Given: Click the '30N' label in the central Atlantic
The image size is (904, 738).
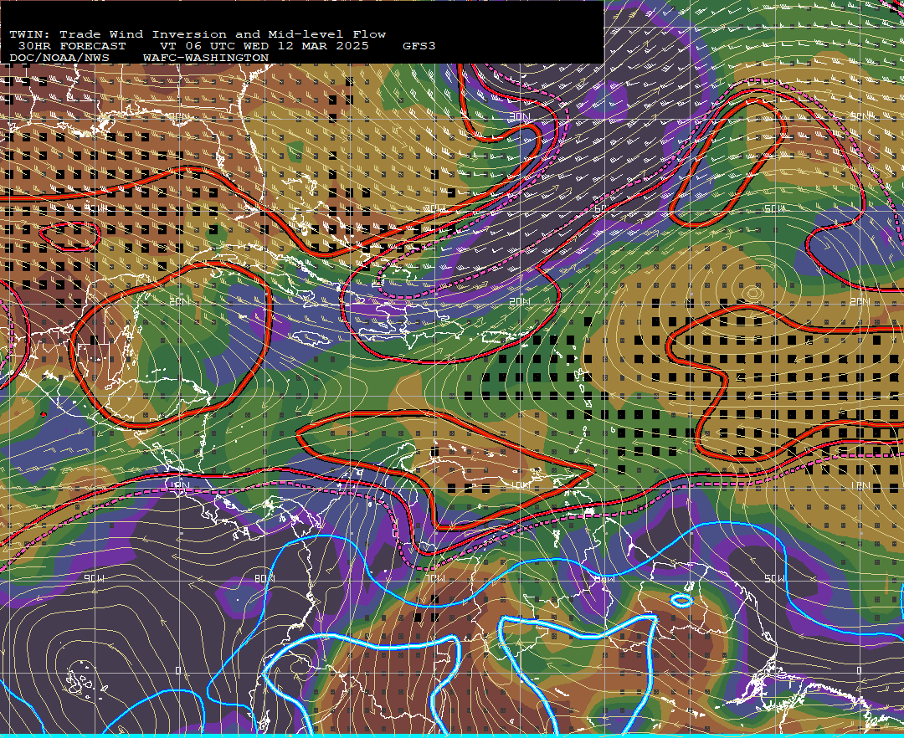Looking at the screenshot, I should [519, 117].
